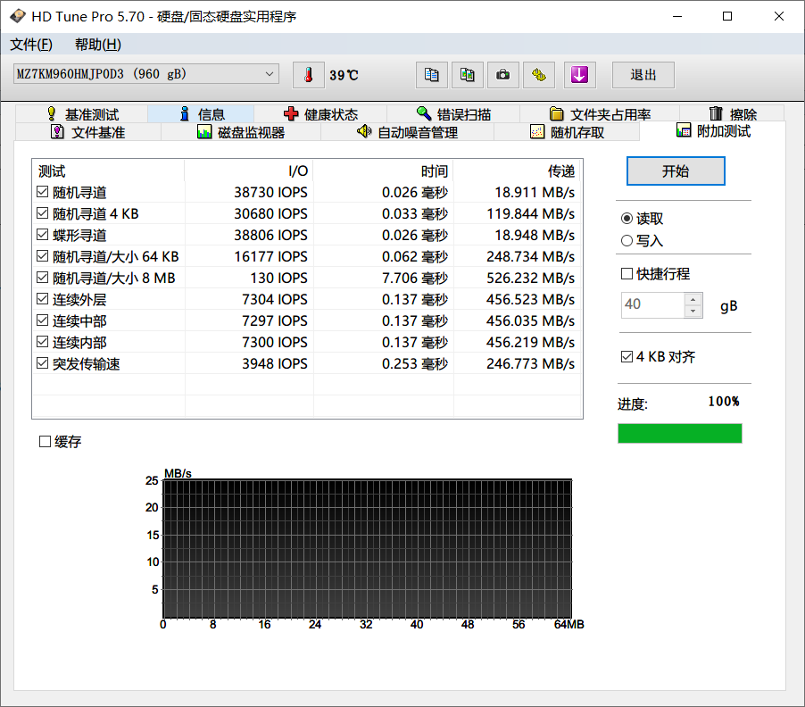The width and height of the screenshot is (805, 707).
Task: Open the 文件夹占用率 tab
Action: click(x=600, y=114)
